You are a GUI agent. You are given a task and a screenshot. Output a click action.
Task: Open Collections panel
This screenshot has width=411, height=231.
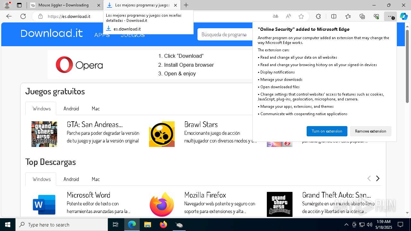click(362, 16)
